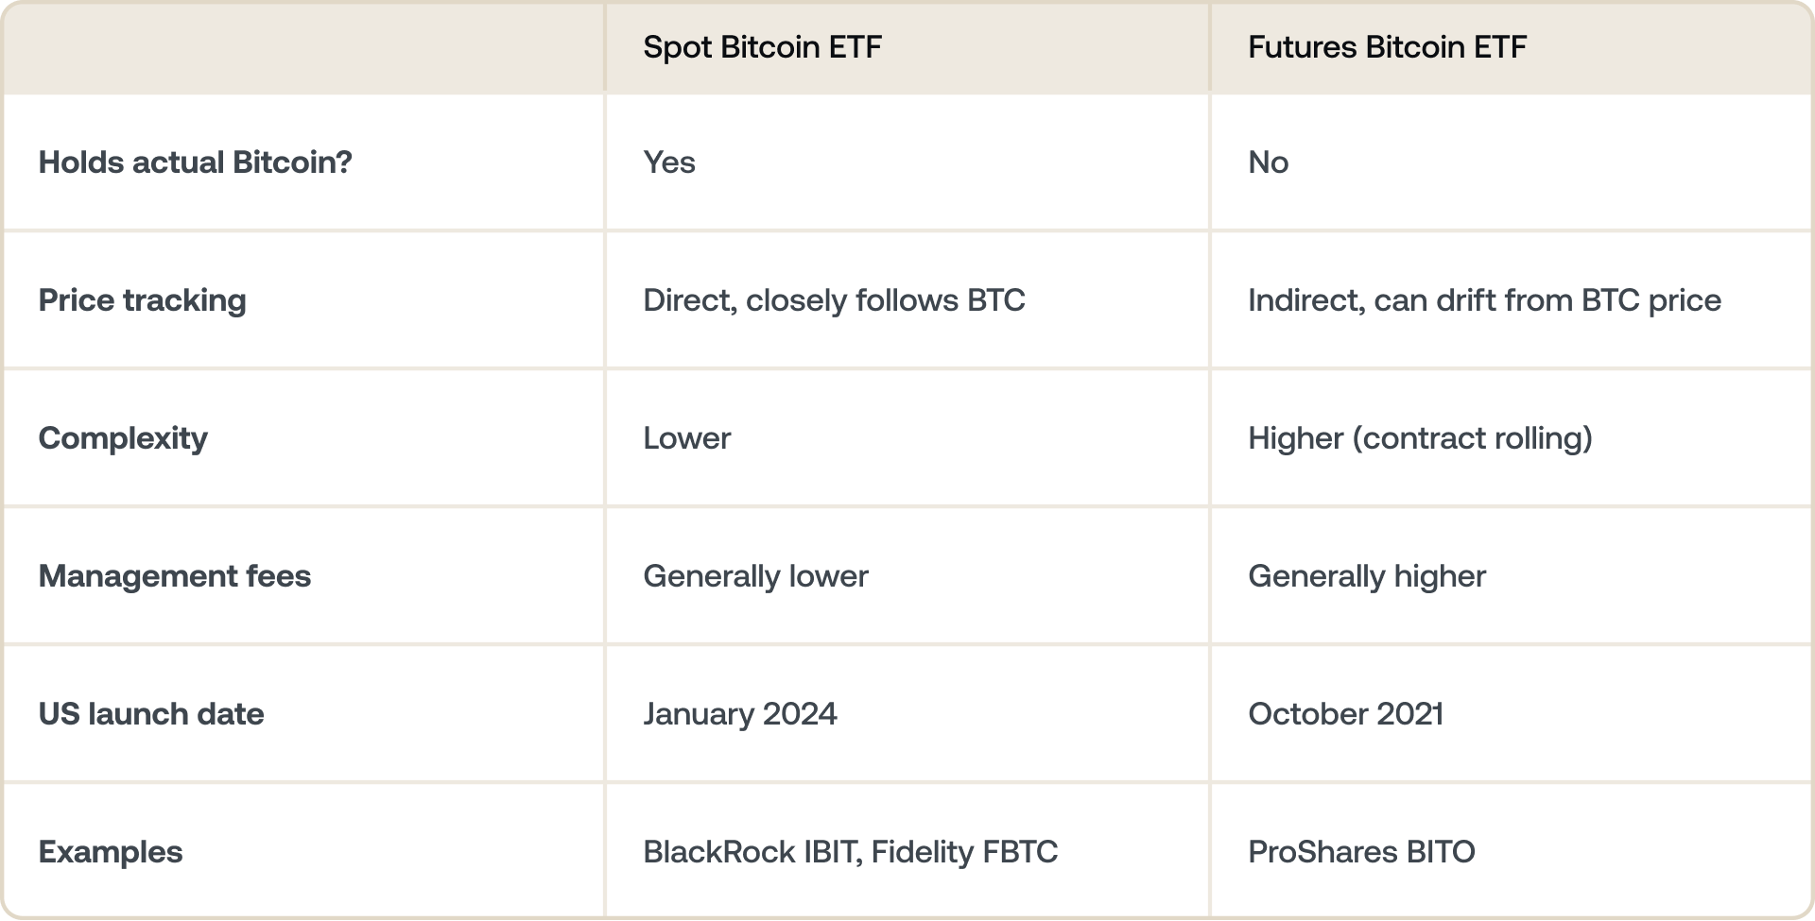Click BlackRock IBIT, Fidelity FBTC cell
This screenshot has width=1815, height=921.
[850, 852]
